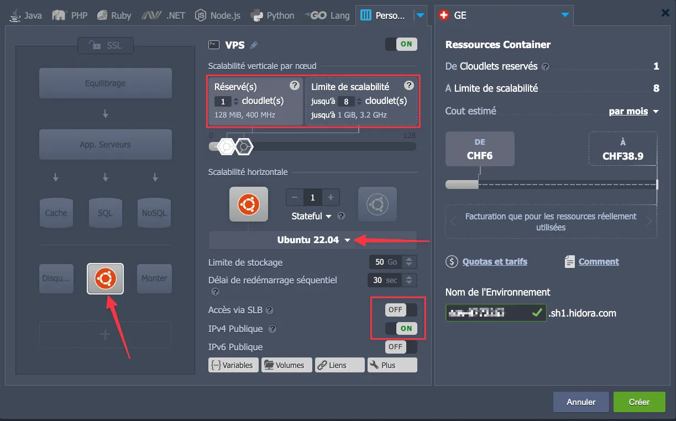
Task: Enable the Accès via SLB toggle
Action: point(401,310)
